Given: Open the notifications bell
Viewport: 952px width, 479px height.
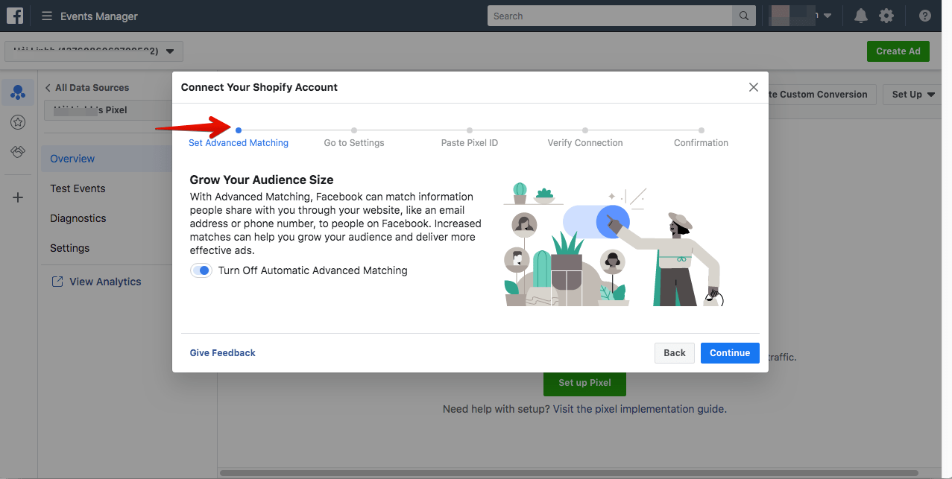Looking at the screenshot, I should pyautogui.click(x=861, y=16).
